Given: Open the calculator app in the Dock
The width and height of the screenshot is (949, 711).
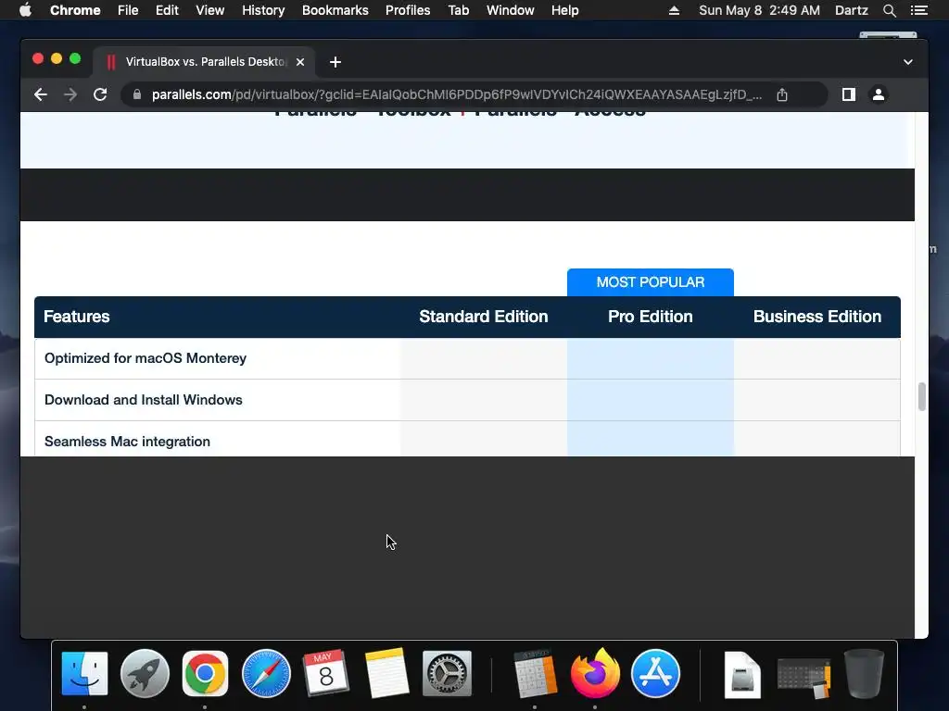Looking at the screenshot, I should tap(535, 674).
